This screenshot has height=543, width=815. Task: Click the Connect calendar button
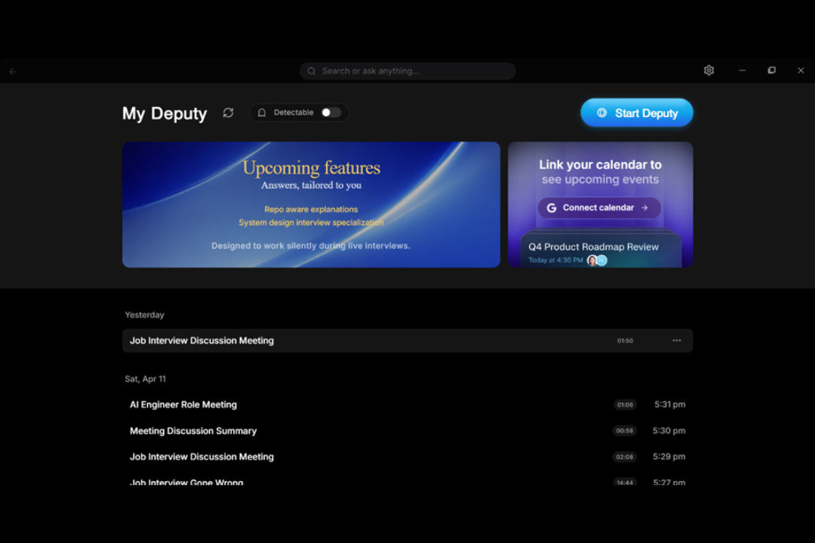[x=598, y=208]
